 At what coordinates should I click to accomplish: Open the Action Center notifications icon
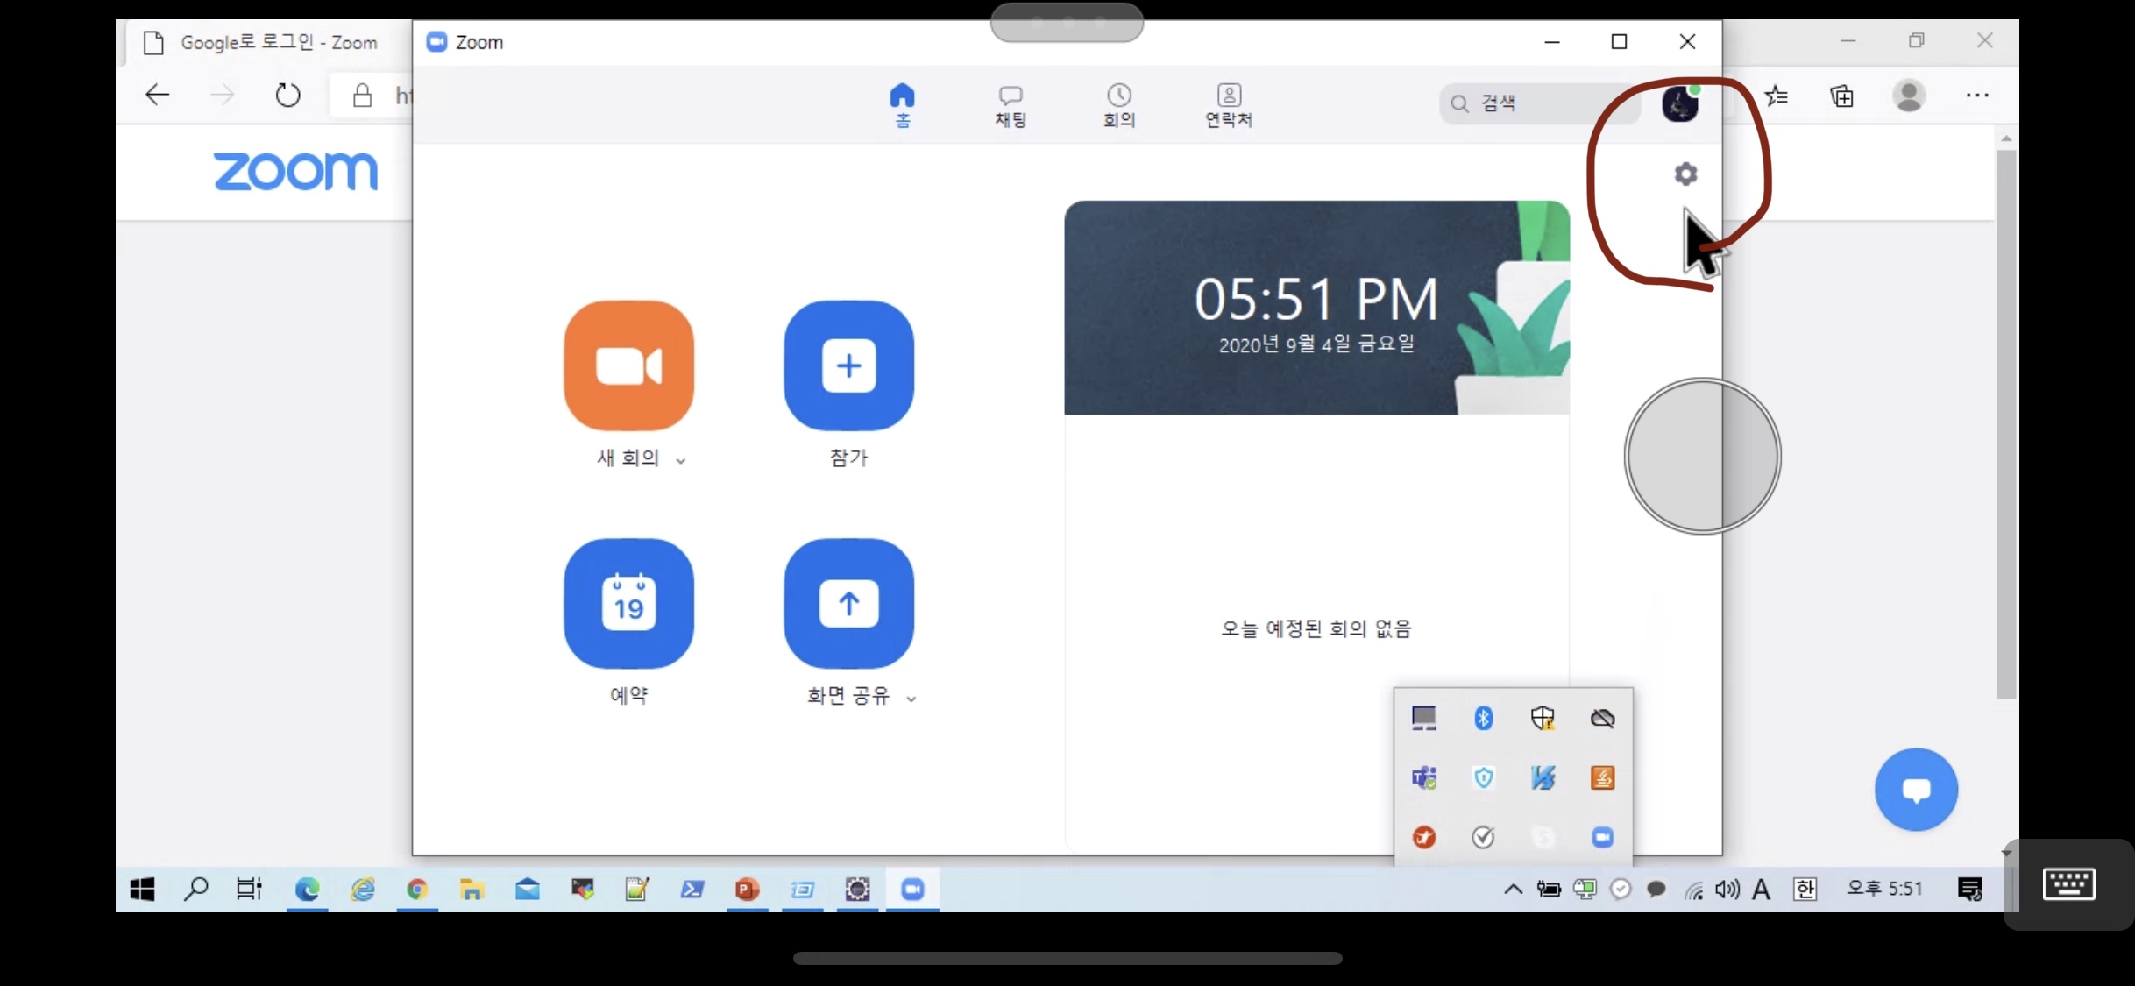coord(1969,890)
